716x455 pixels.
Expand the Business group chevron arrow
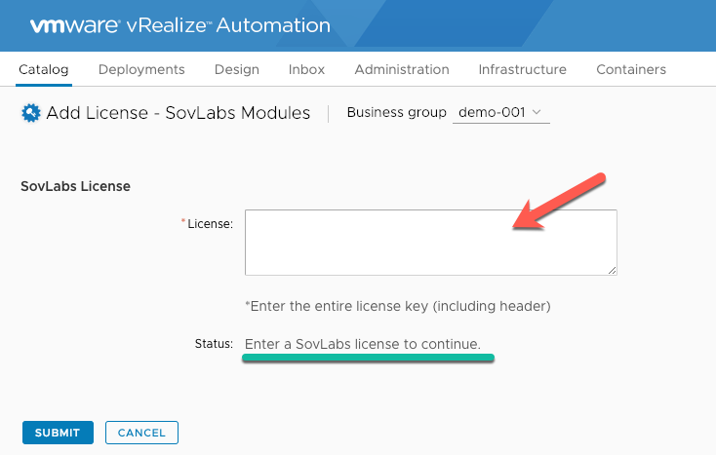[537, 112]
